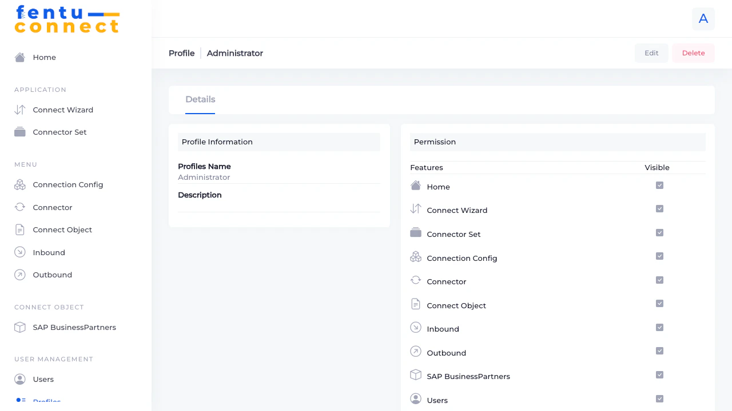Screen dimensions: 732x411
Task: Click the Permission section header
Action: (558, 142)
